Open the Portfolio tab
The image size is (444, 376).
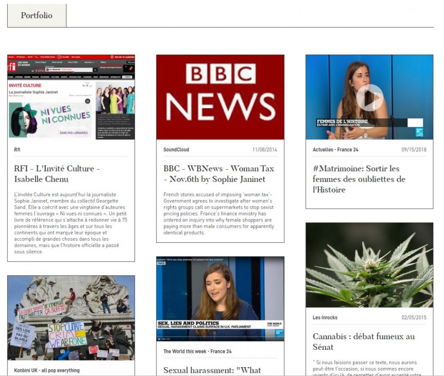click(36, 15)
